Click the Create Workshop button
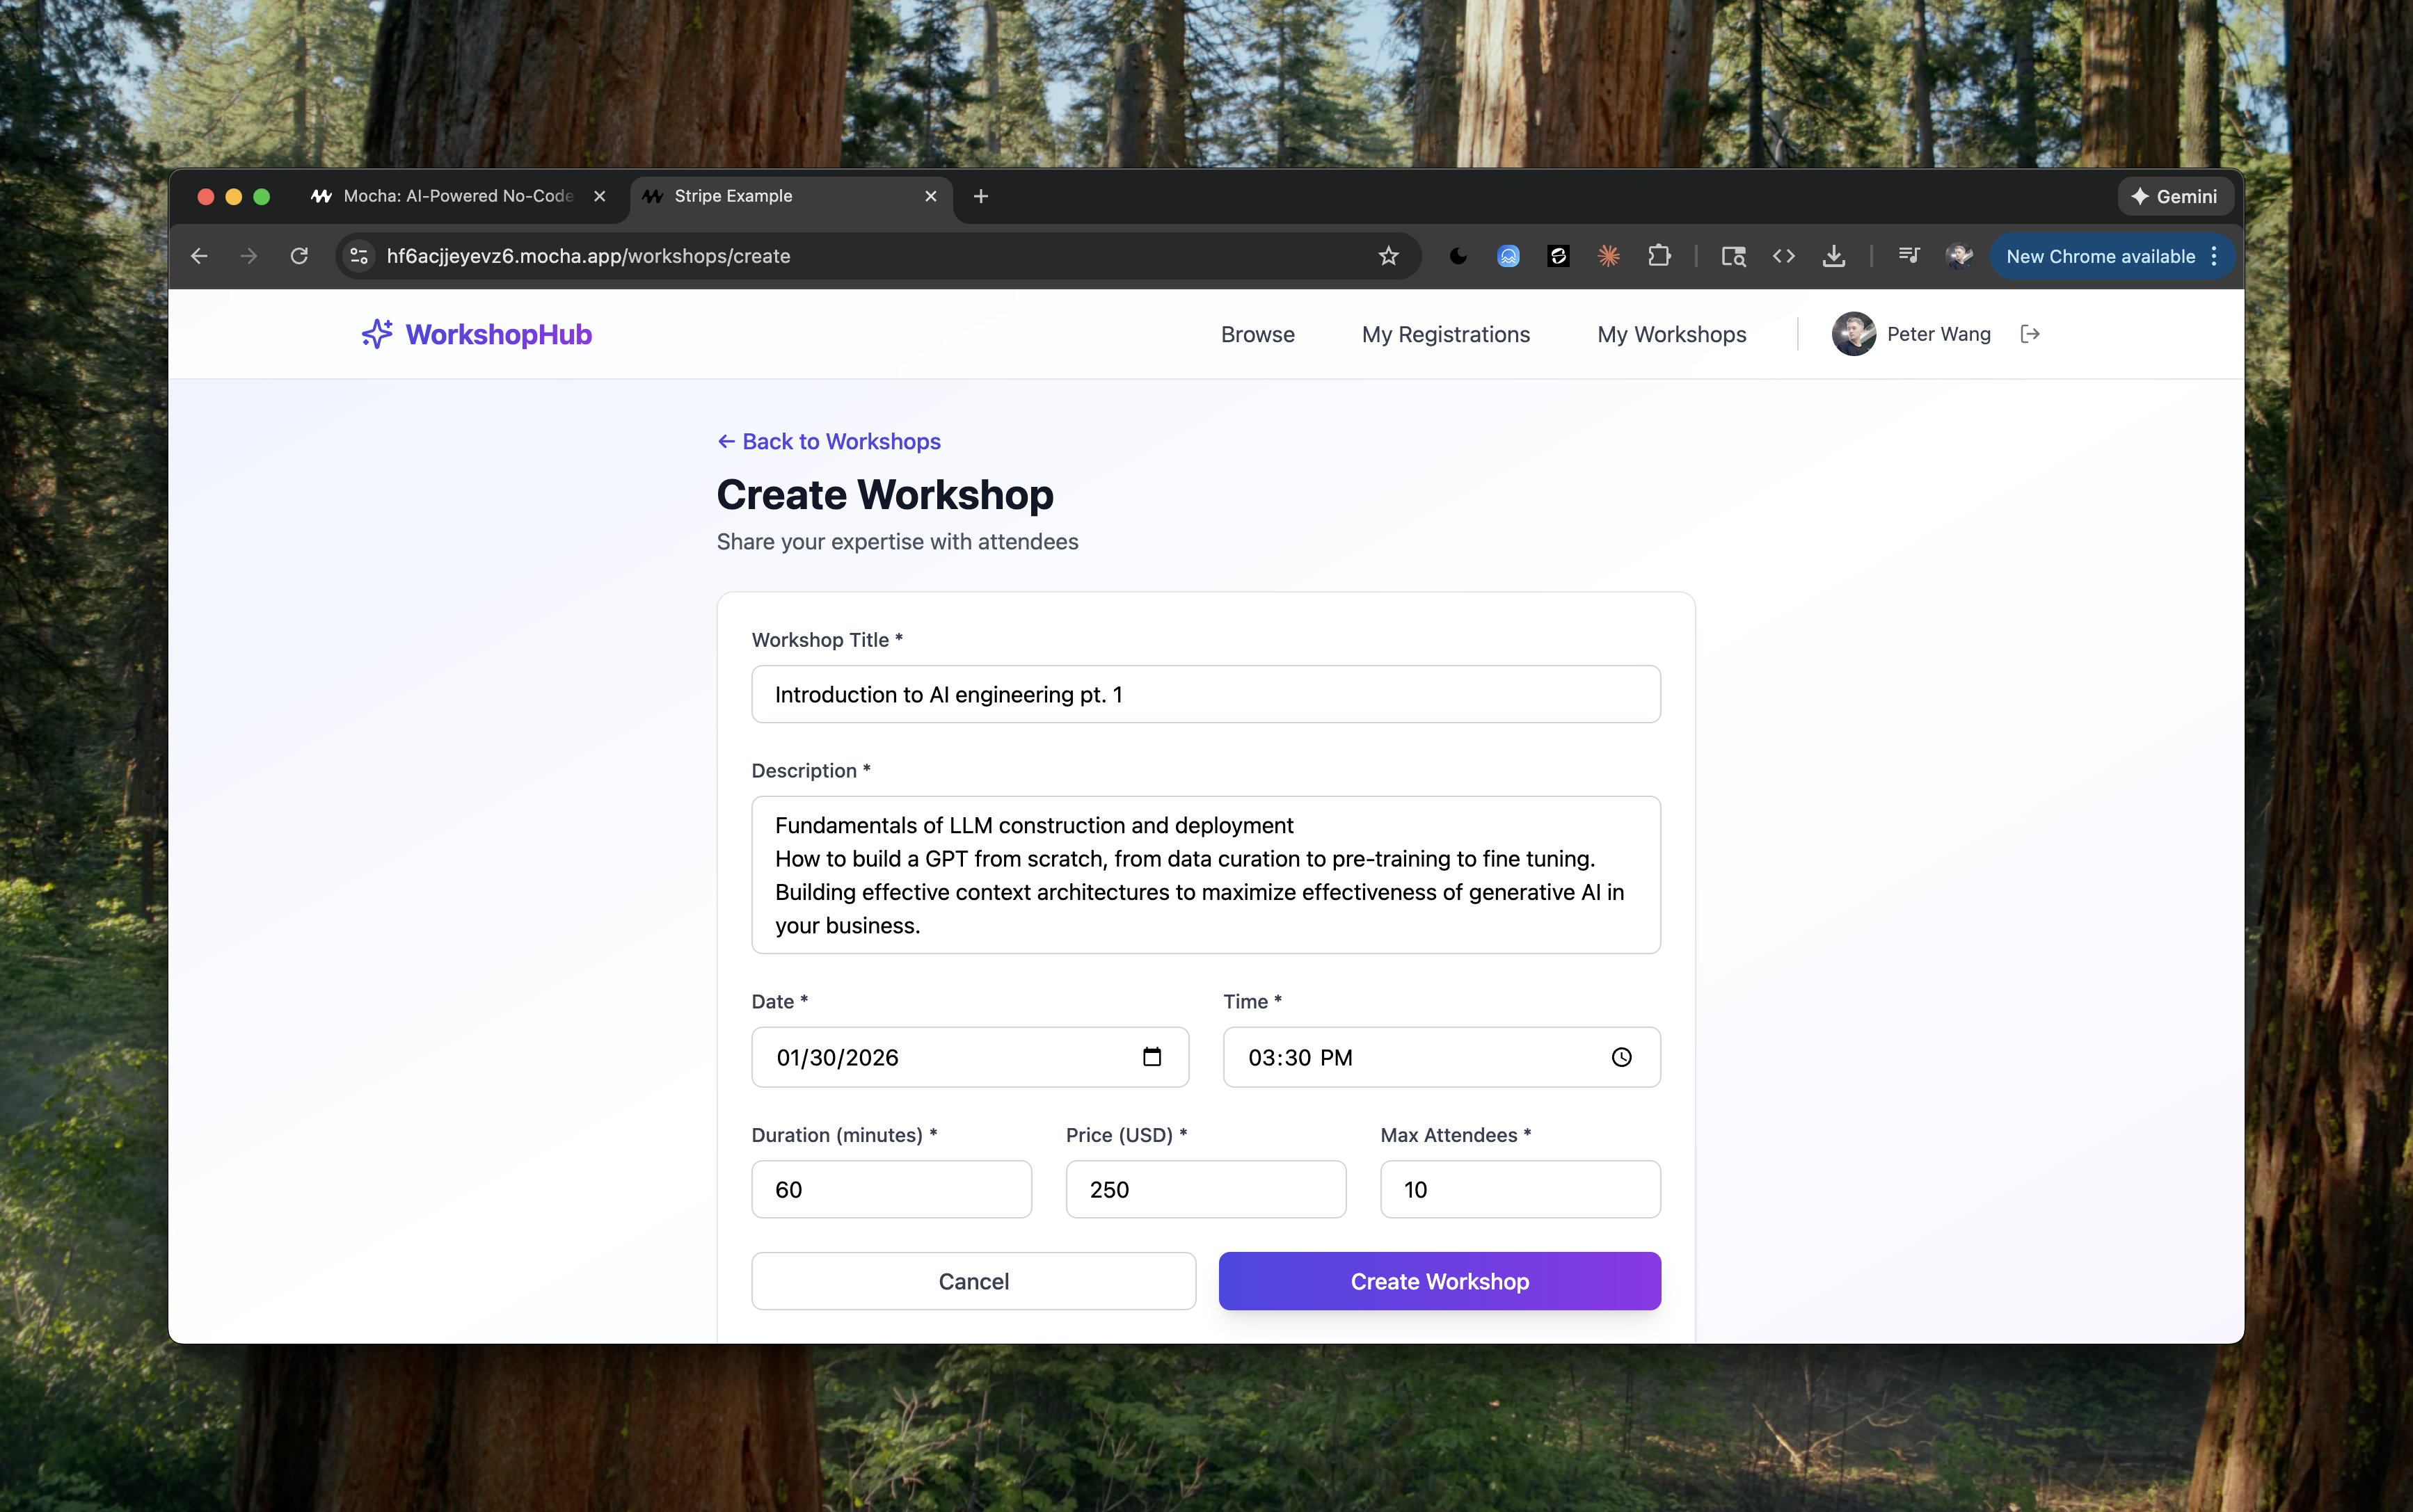The width and height of the screenshot is (2413, 1512). tap(1439, 1281)
